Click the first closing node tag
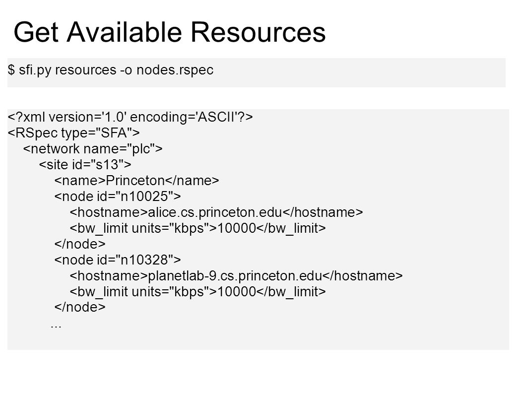The width and height of the screenshot is (529, 397). click(x=80, y=244)
